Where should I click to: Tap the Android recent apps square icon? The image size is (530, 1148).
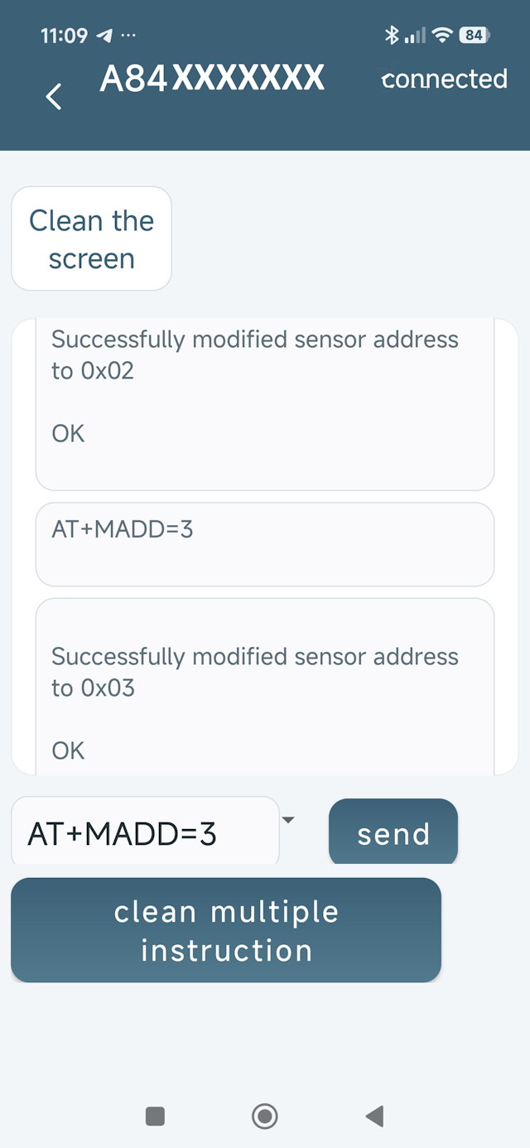point(155,1116)
